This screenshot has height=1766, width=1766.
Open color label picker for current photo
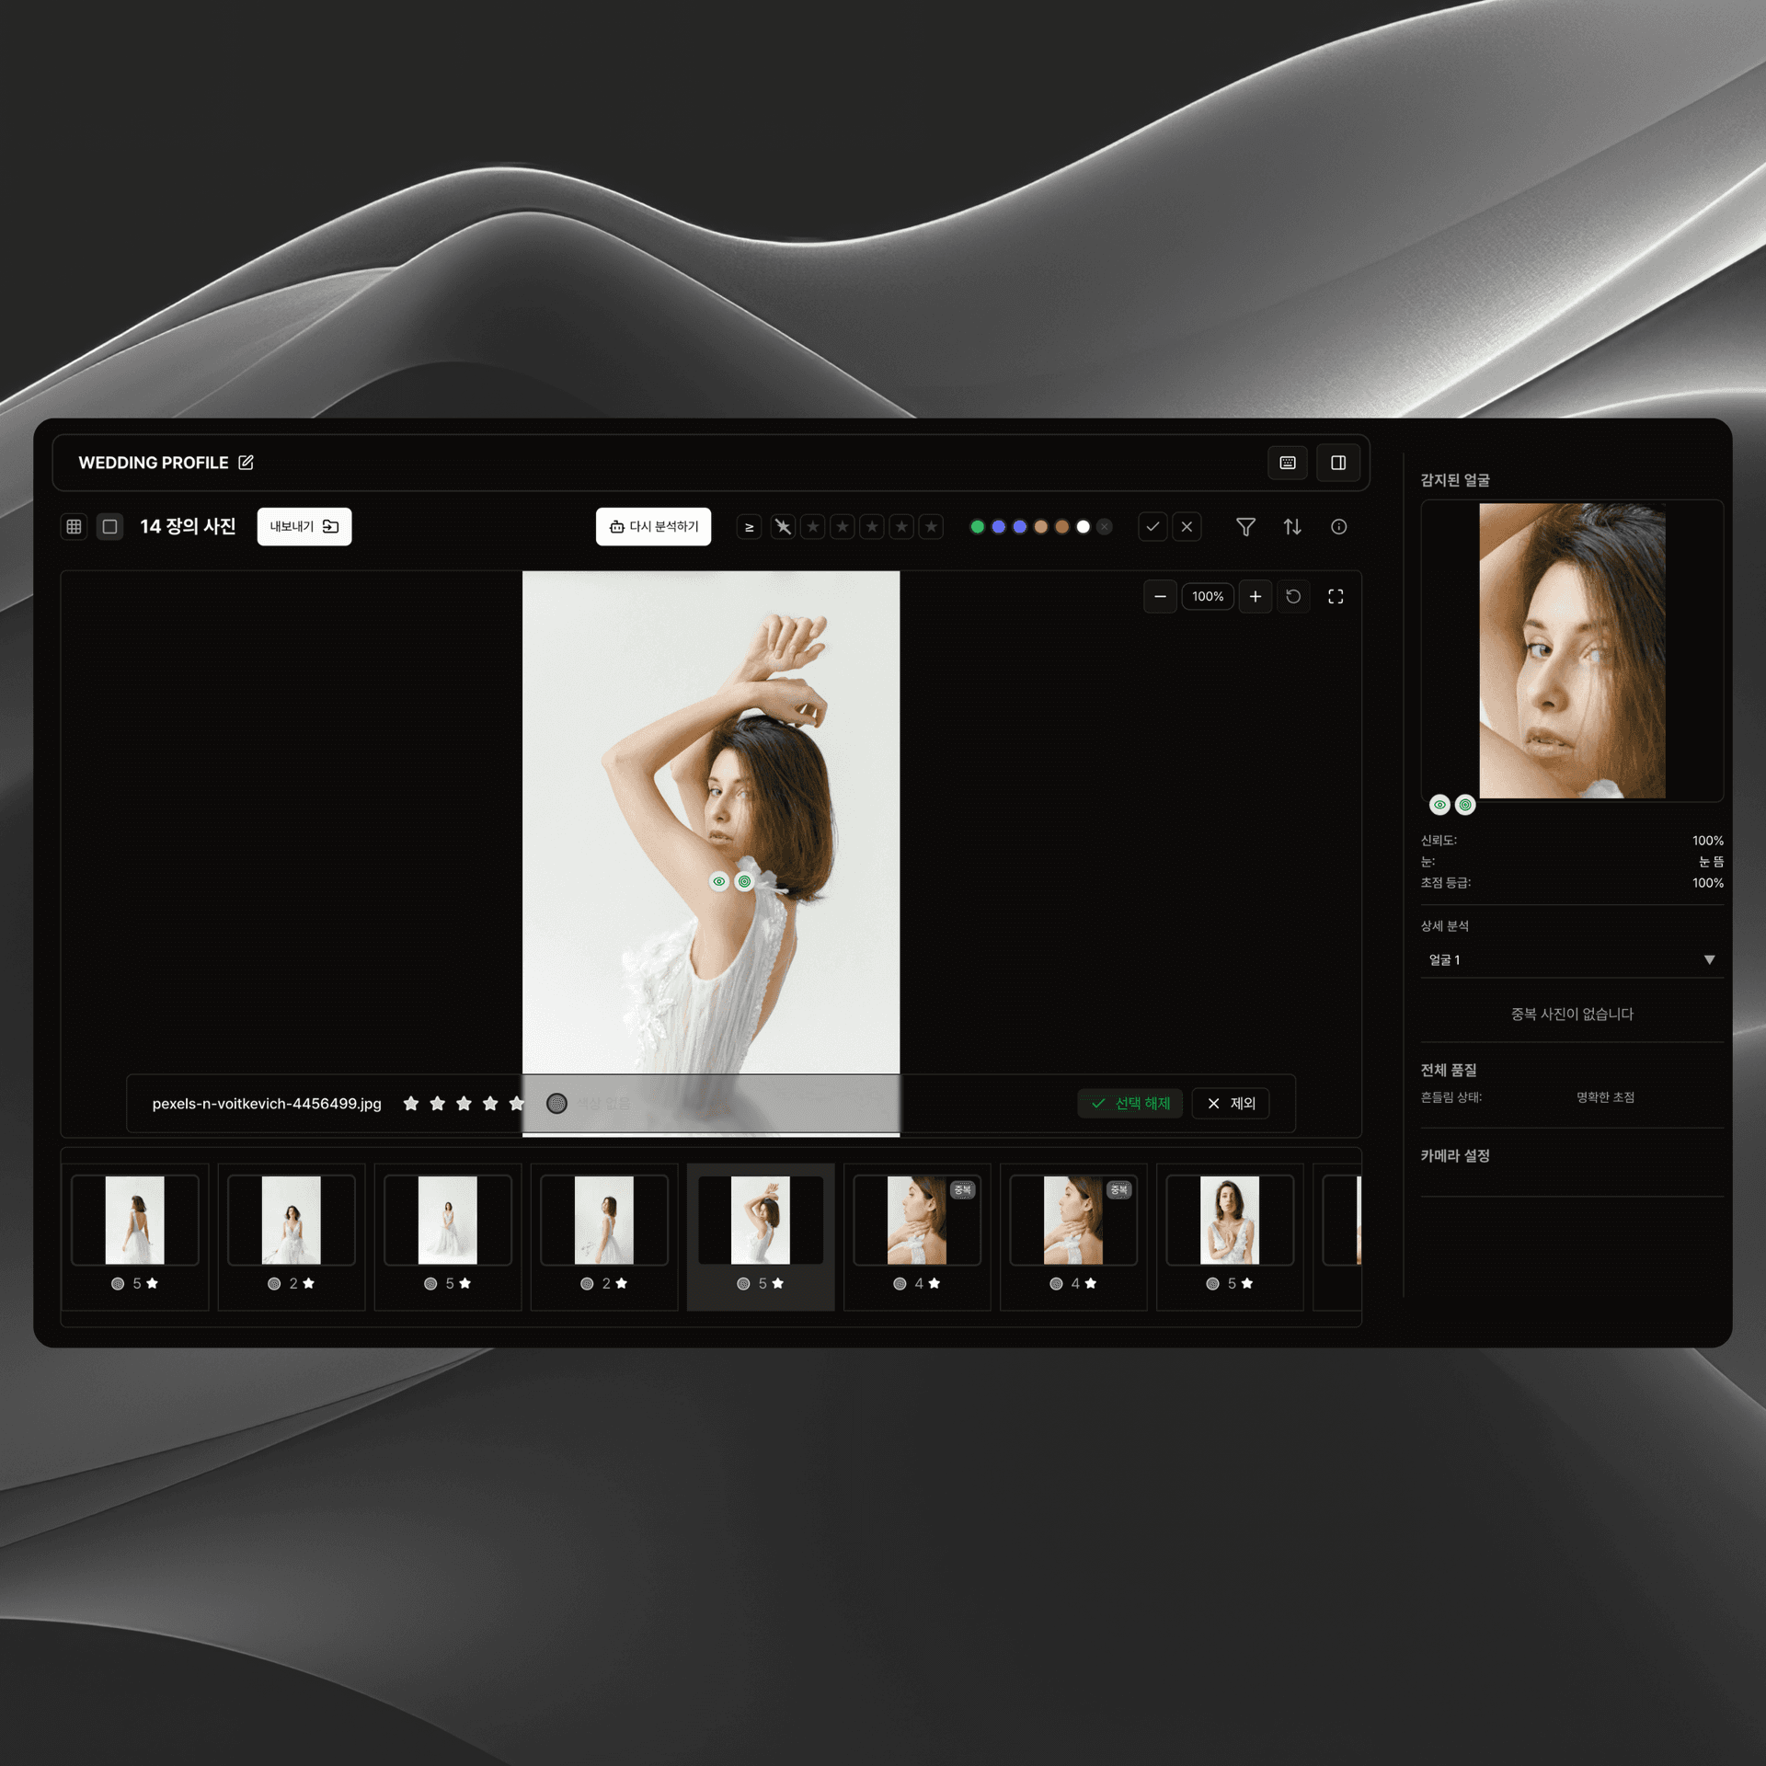click(x=556, y=1103)
